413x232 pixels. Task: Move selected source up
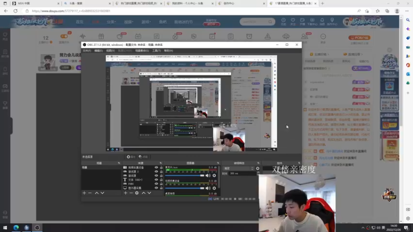(x=144, y=193)
